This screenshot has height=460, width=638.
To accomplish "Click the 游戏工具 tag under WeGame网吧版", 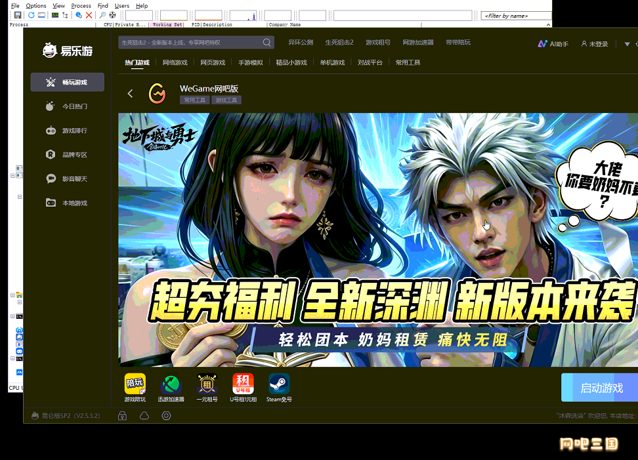I will 226,100.
